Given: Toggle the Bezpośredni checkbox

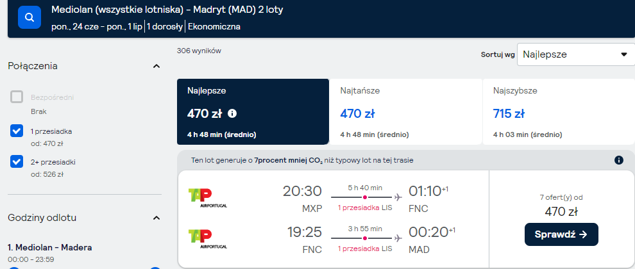Looking at the screenshot, I should 17,97.
